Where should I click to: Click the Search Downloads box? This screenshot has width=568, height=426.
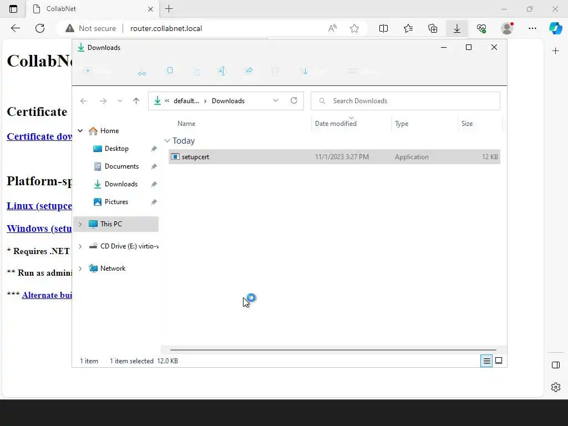click(405, 101)
